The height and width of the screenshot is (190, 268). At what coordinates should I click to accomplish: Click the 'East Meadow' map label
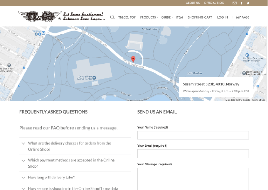(x=195, y=73)
